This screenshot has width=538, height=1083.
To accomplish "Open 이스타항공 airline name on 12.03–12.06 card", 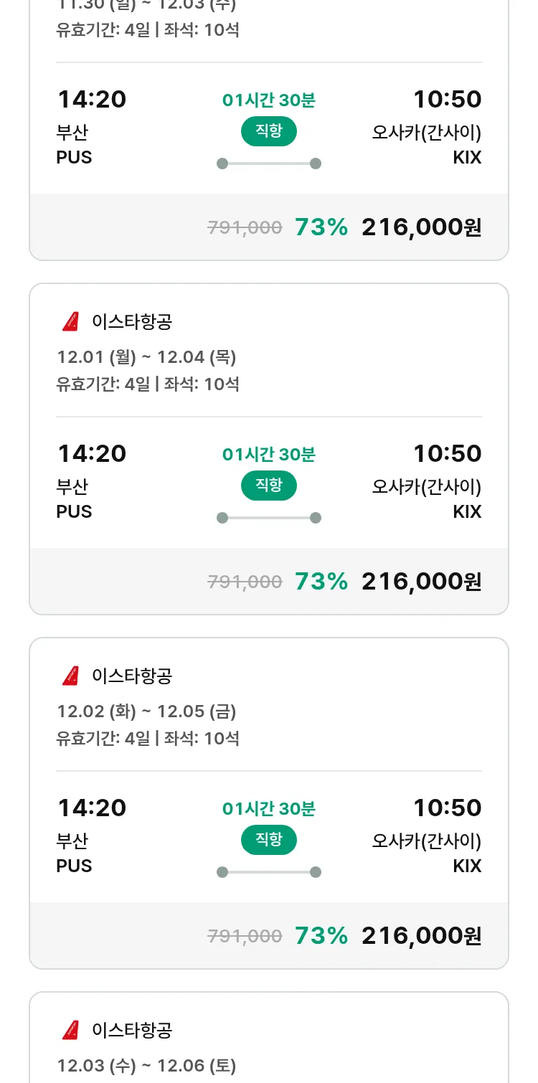I will pos(132,1031).
